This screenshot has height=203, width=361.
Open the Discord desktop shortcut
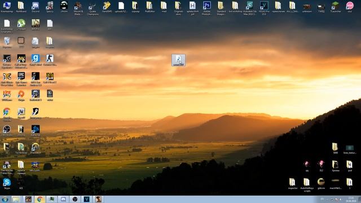[x=35, y=7]
